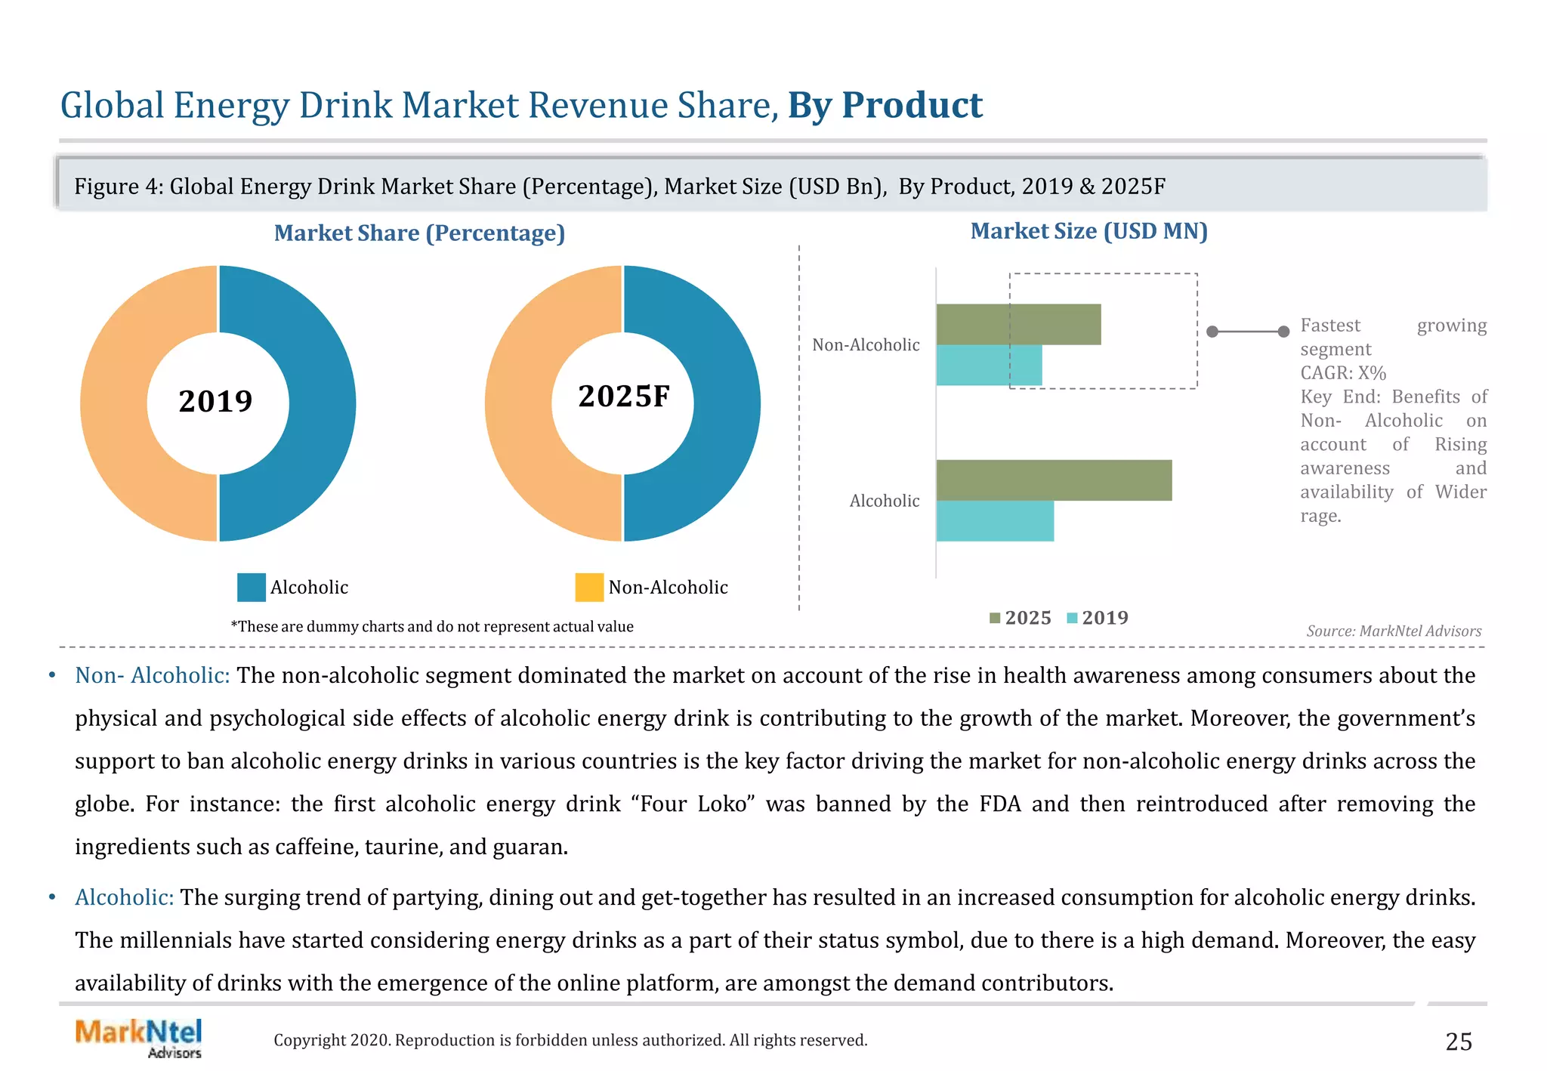Select the 2025F donut chart center label
Image resolution: width=1547 pixels, height=1071 pixels.
coord(624,397)
